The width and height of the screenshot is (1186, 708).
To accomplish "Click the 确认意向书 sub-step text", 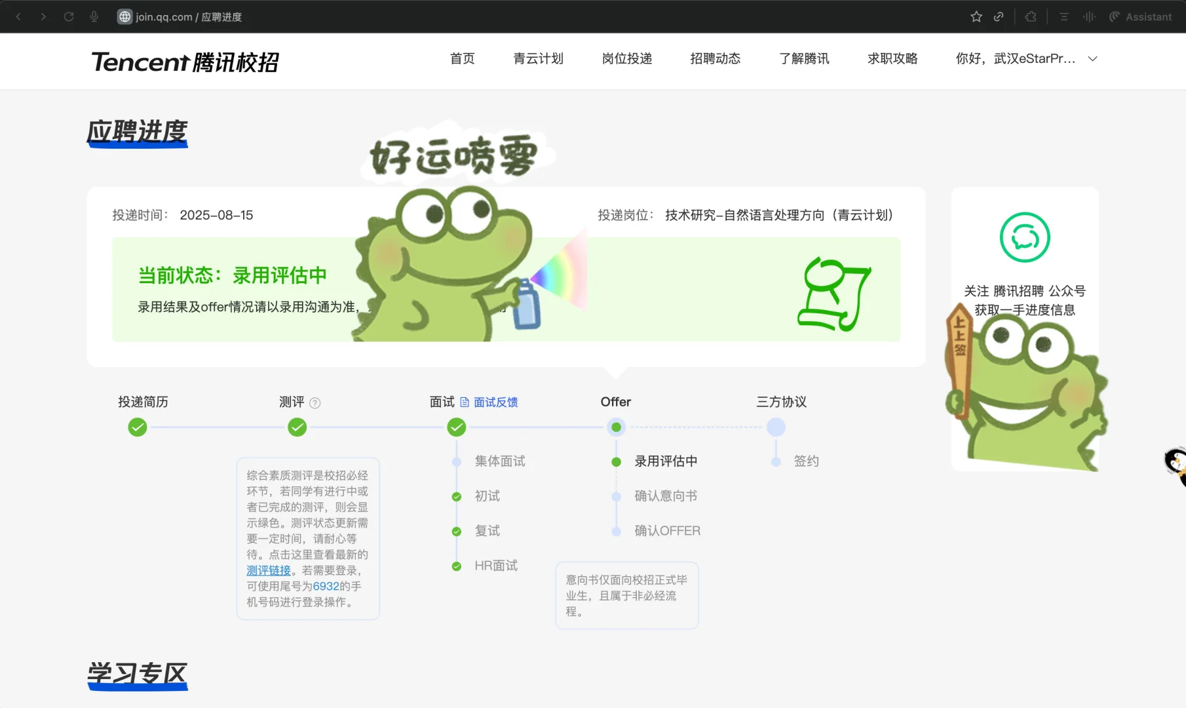I will coord(666,496).
